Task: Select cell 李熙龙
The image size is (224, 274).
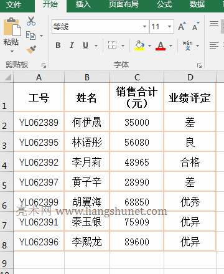Action: (87, 242)
